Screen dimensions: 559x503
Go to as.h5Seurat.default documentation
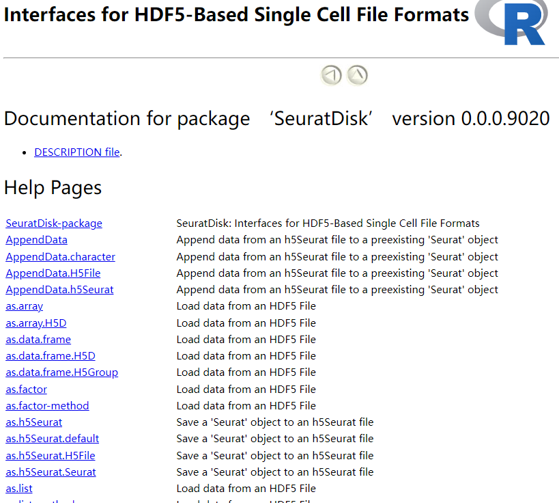click(53, 439)
